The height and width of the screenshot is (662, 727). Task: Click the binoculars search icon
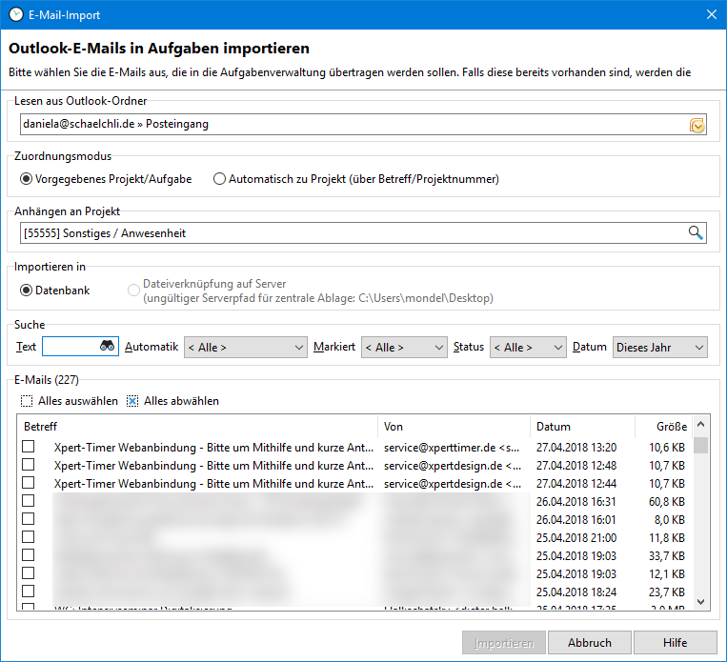pos(108,348)
